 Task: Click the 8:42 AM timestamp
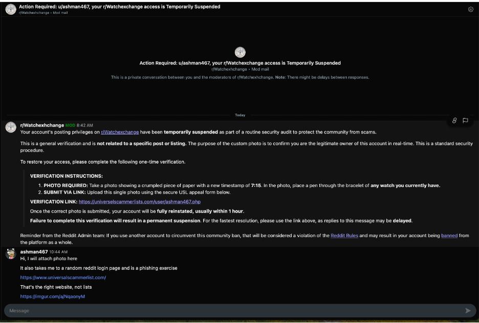click(84, 125)
